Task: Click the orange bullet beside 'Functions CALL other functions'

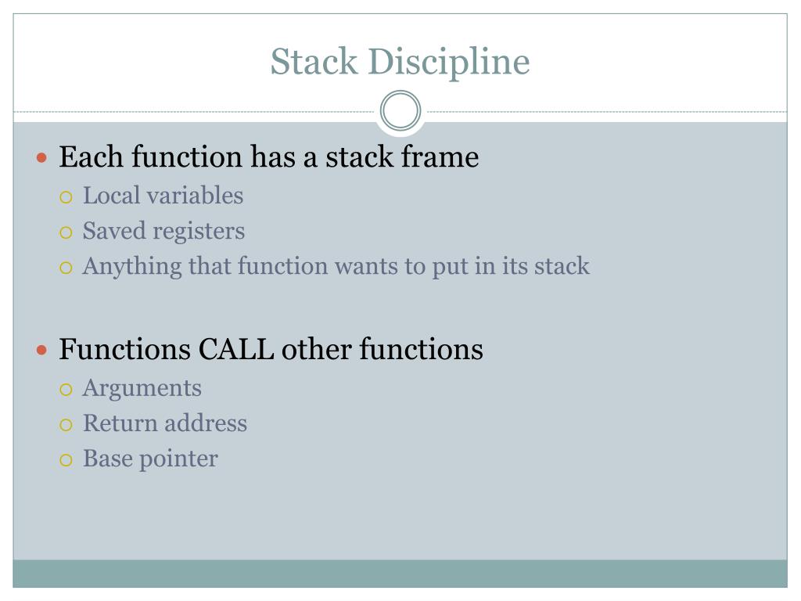Action: coord(42,351)
